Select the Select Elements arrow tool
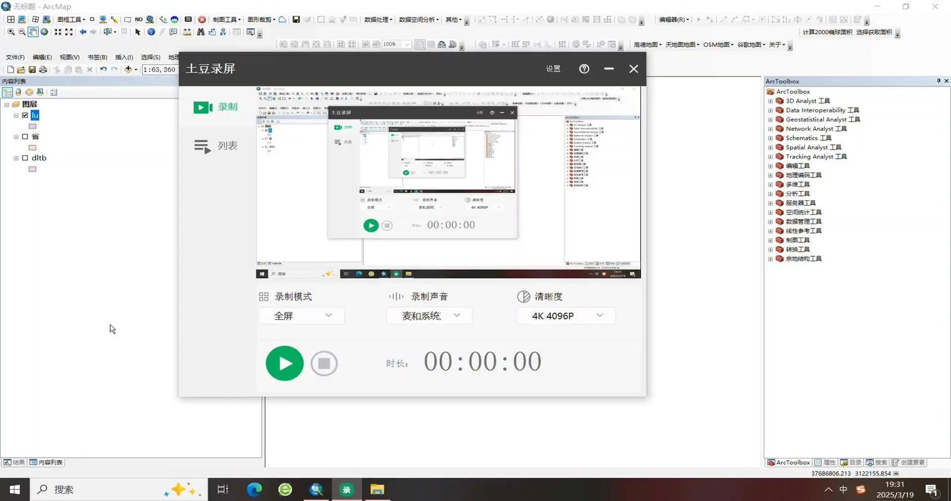Viewport: 951px width, 501px height. point(137,32)
